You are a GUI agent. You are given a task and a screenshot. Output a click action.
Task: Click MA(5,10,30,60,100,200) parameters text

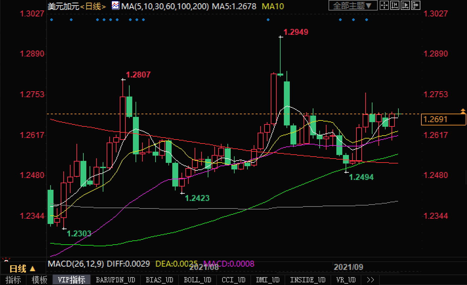click(x=165, y=6)
